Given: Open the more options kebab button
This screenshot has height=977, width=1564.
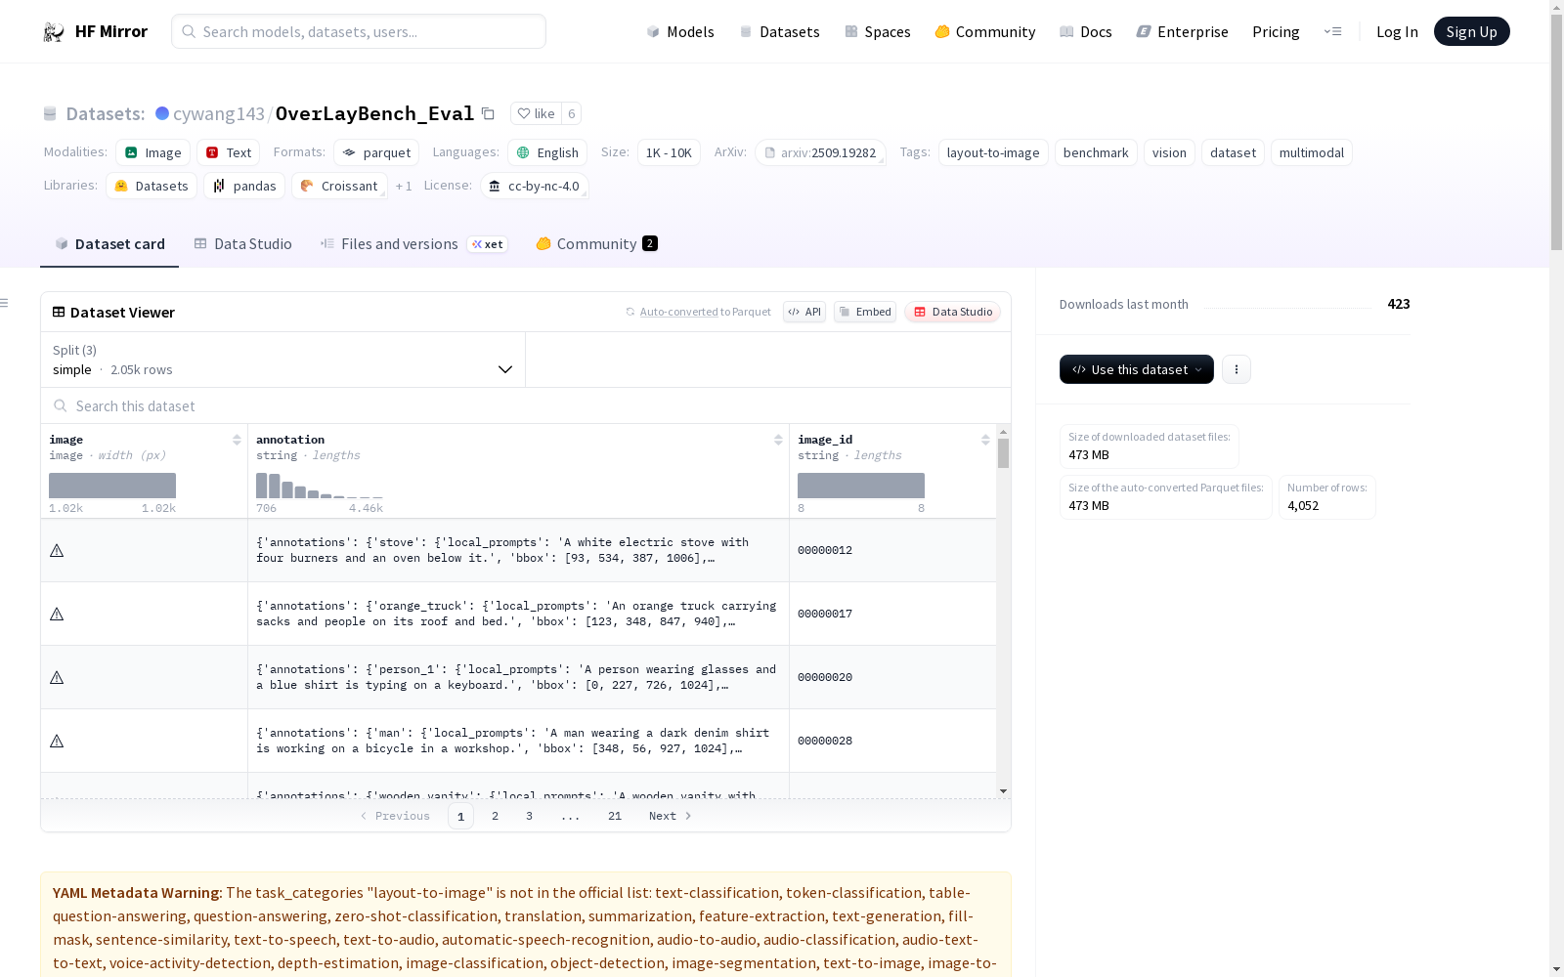Looking at the screenshot, I should tap(1237, 369).
